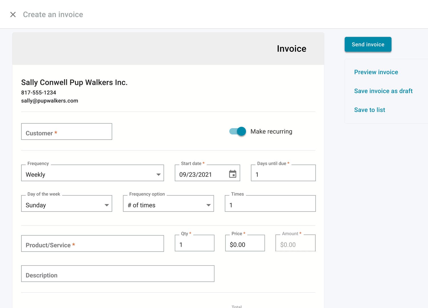Select the sally@pupwalkers.com email text
This screenshot has height=308, width=428.
click(x=50, y=101)
